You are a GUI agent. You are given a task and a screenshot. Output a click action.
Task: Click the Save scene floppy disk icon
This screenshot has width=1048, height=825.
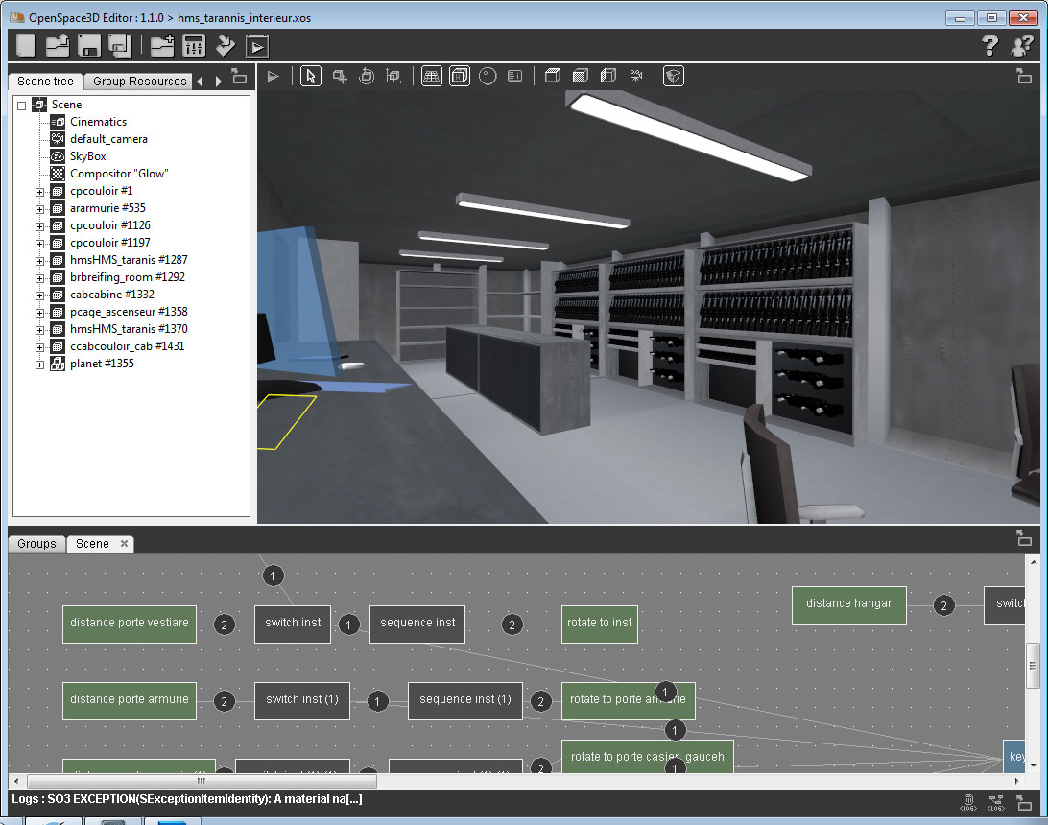[x=89, y=45]
